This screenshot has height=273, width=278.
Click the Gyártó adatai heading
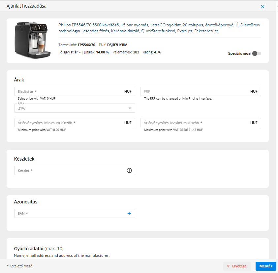point(29,249)
